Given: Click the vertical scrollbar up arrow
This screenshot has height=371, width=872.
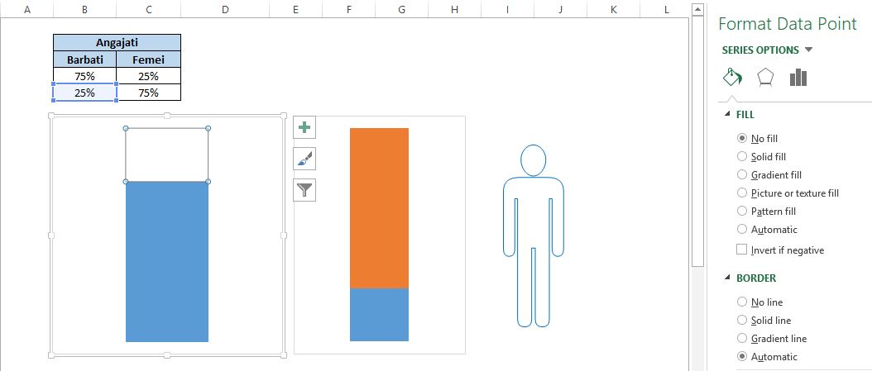Looking at the screenshot, I should tap(697, 9).
